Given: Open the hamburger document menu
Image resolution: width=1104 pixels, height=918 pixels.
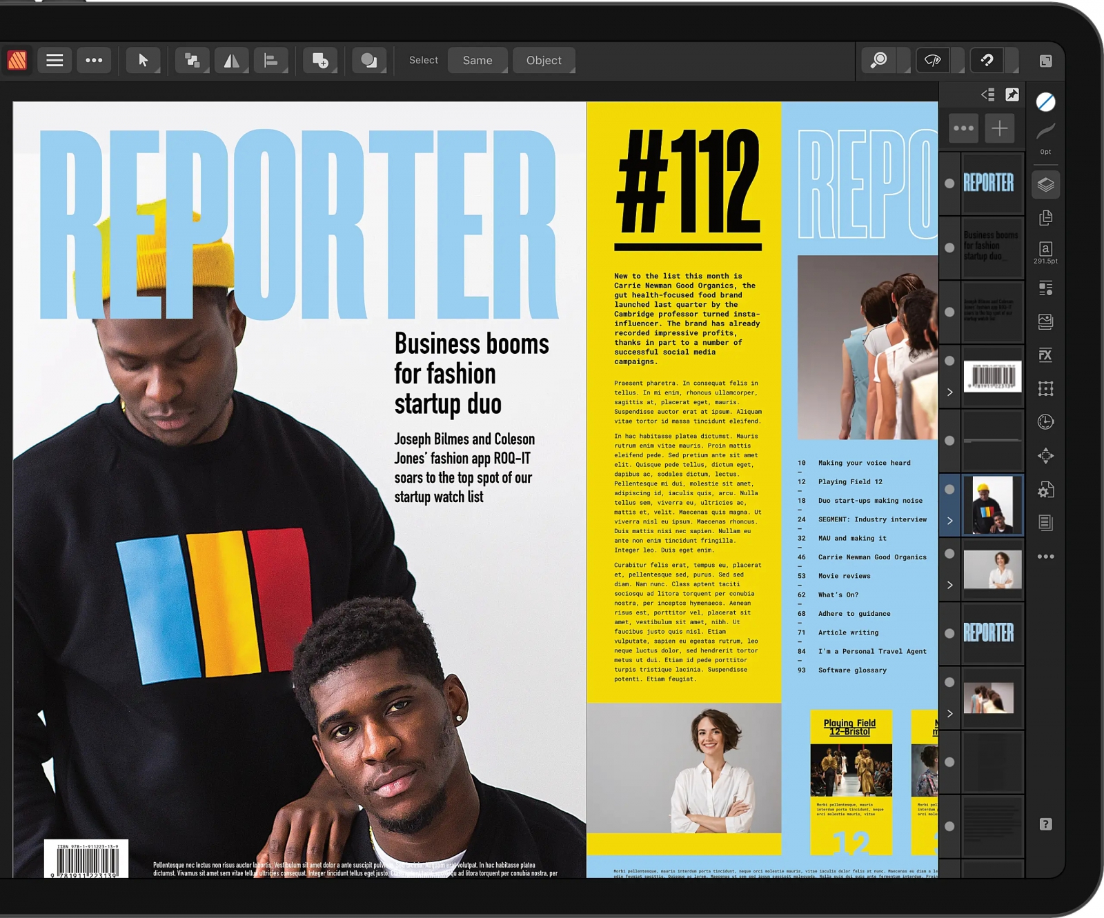Looking at the screenshot, I should (55, 61).
